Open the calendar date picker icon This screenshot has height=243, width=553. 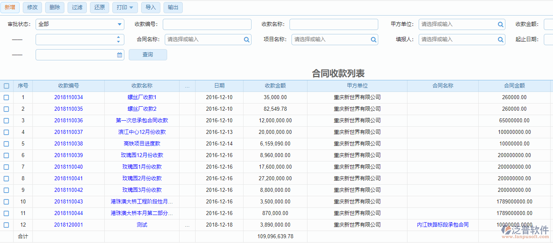(x=119, y=55)
